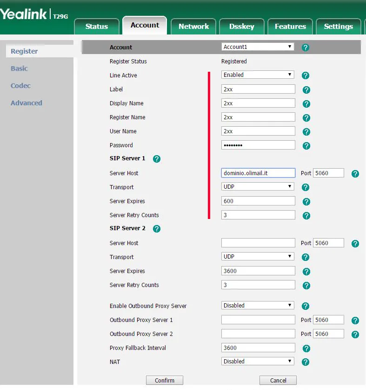Click help icon beside Line Active
The height and width of the screenshot is (390, 366).
(306, 75)
